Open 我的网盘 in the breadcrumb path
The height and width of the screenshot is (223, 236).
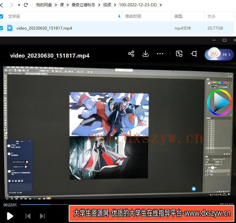pos(44,5)
